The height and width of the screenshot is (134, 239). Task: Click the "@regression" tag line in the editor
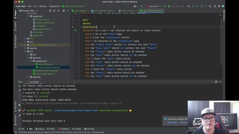(90, 27)
